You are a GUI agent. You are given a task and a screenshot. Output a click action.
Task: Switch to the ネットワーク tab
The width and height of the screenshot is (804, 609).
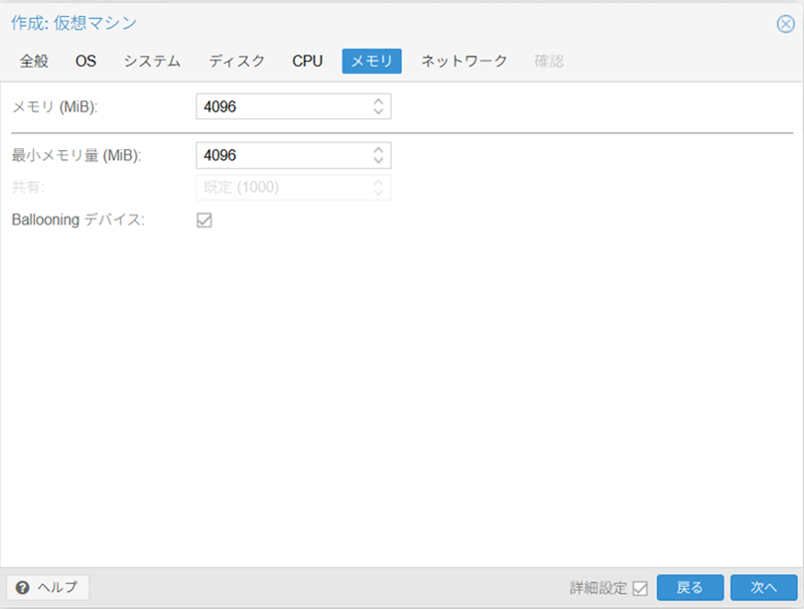(x=465, y=61)
